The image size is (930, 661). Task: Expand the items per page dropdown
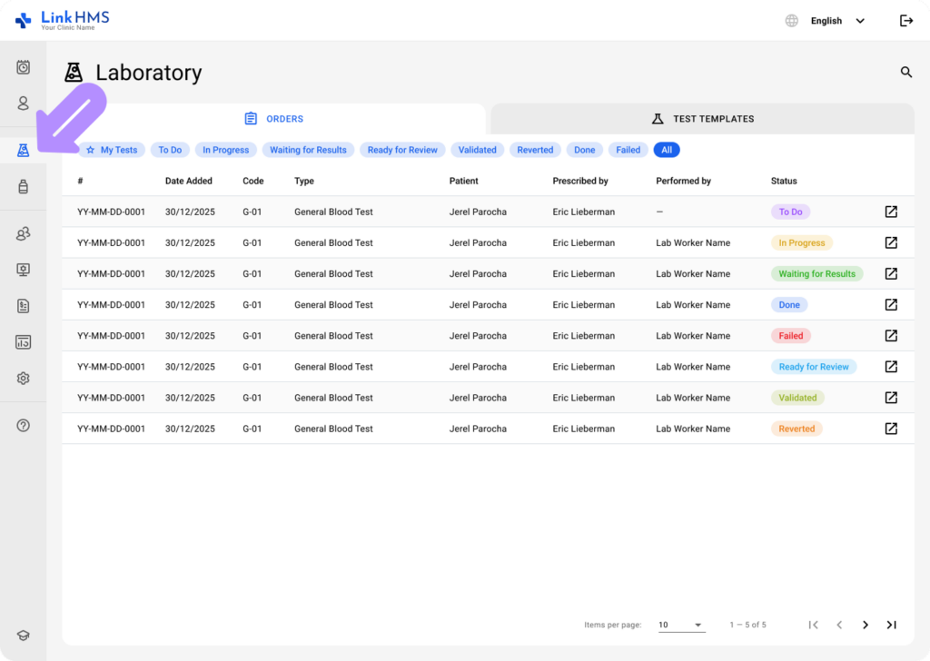point(681,625)
